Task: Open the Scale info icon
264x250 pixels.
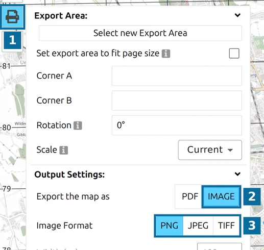Action: [63, 150]
